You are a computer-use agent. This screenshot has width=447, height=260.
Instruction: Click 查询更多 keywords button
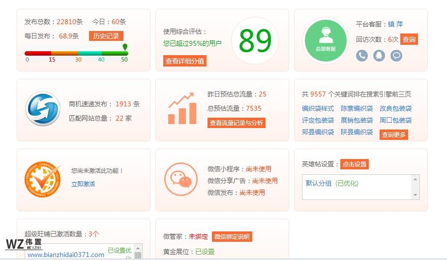tap(394, 134)
